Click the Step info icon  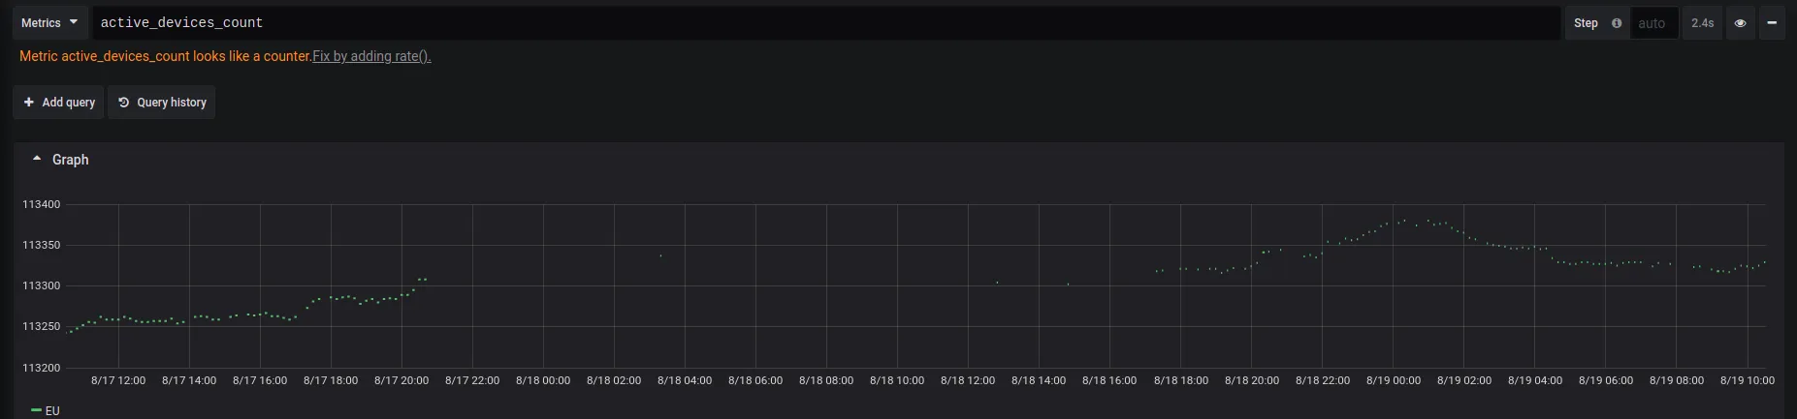click(x=1616, y=23)
